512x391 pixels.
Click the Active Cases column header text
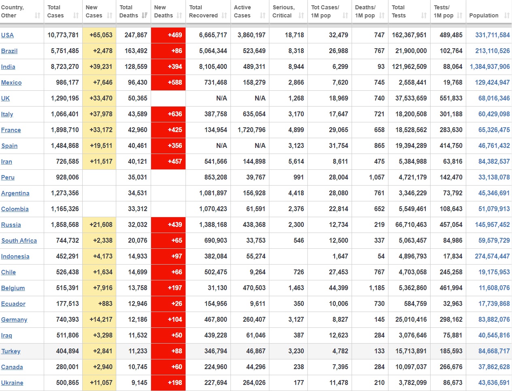pyautogui.click(x=242, y=11)
